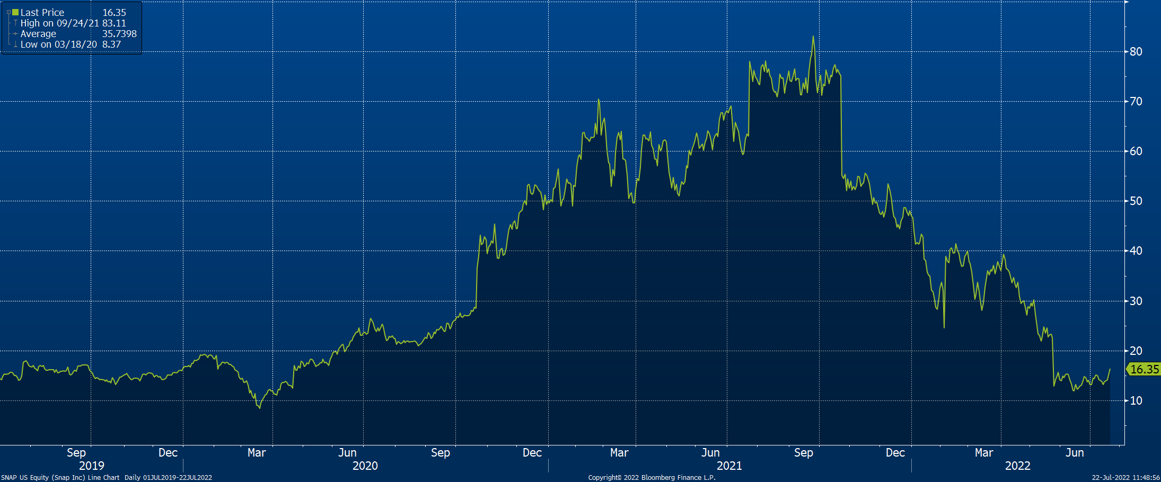Screen dimensions: 1161x482
Task: Collapse the Last Price legend tree
Action: pyautogui.click(x=8, y=12)
